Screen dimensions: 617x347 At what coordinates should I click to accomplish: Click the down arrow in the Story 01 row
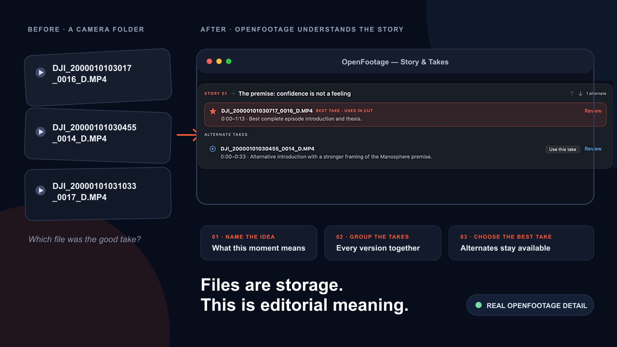point(580,94)
